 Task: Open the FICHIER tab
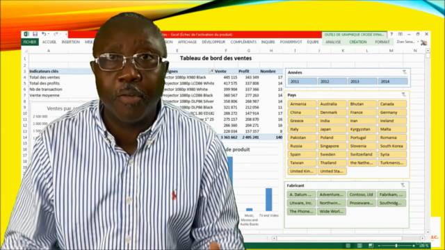[30, 42]
